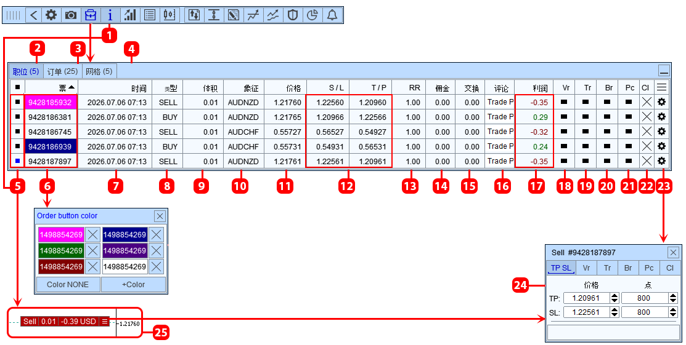Open the table columns hamburger menu
This screenshot has width=686, height=345.
[x=661, y=87]
